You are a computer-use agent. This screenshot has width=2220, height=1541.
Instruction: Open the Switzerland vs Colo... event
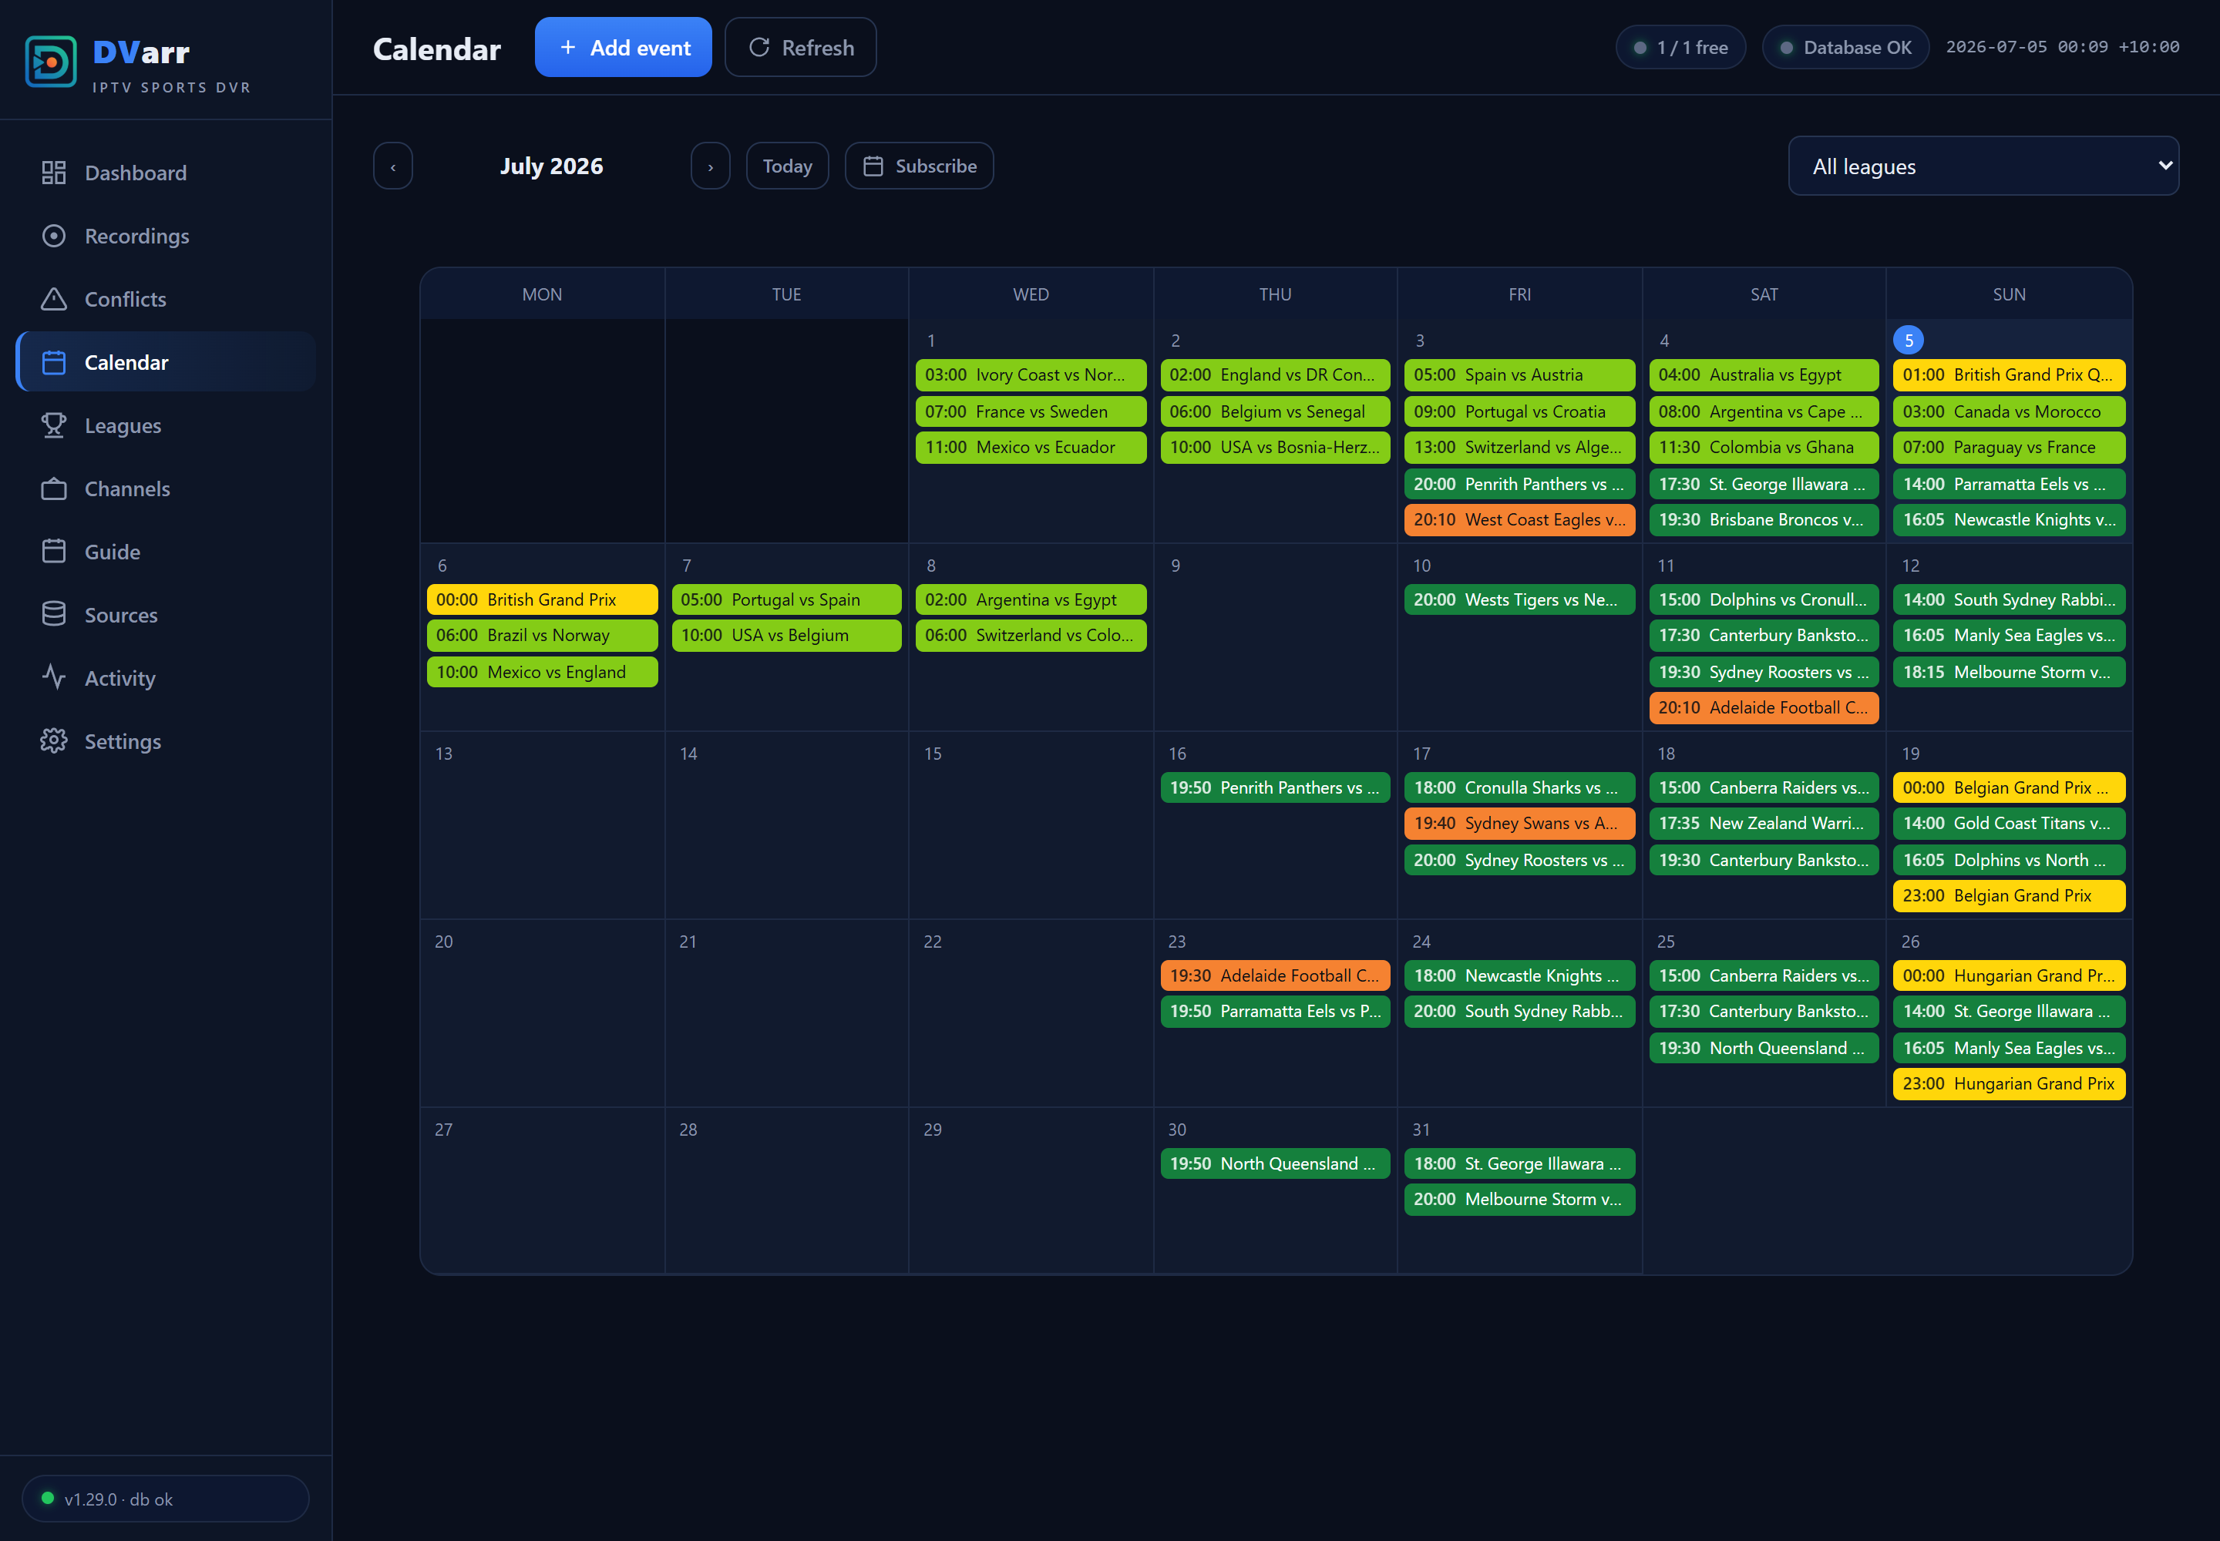click(1031, 636)
